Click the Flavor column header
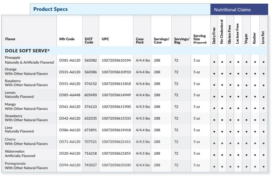The height and width of the screenshot is (176, 273). [10, 39]
